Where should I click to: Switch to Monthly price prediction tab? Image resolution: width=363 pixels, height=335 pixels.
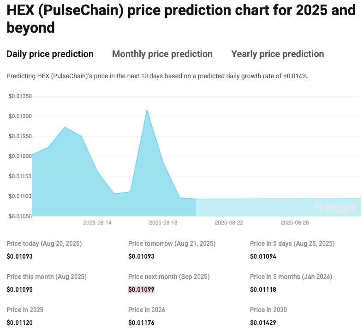coord(162,54)
